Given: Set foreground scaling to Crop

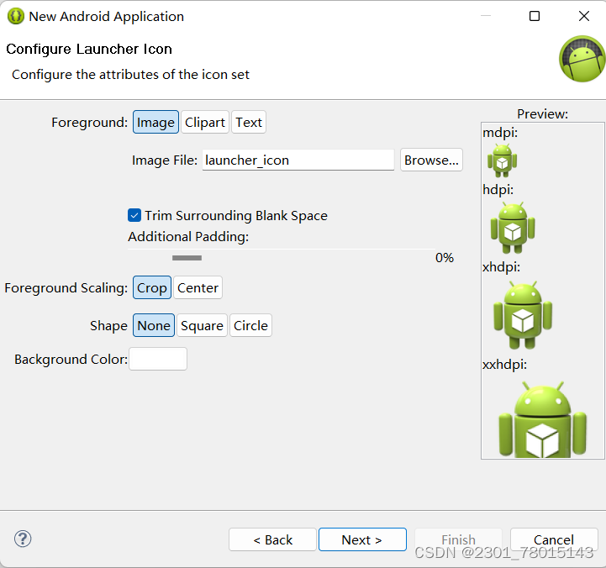Looking at the screenshot, I should (x=152, y=287).
